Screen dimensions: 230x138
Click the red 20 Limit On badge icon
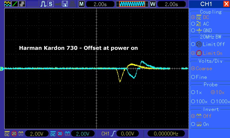pyautogui.click(x=199, y=53)
